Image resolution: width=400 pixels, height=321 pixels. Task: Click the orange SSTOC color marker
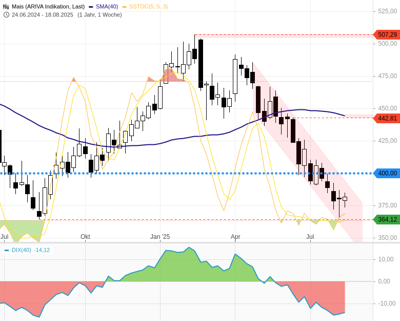(125, 7)
